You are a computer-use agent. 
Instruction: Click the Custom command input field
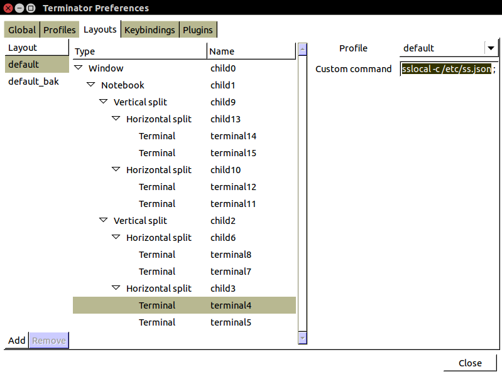[449, 69]
